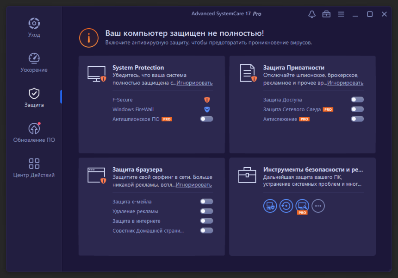The height and width of the screenshot is (278, 398).
Task: Open the notifications bell icon
Action: tap(312, 14)
